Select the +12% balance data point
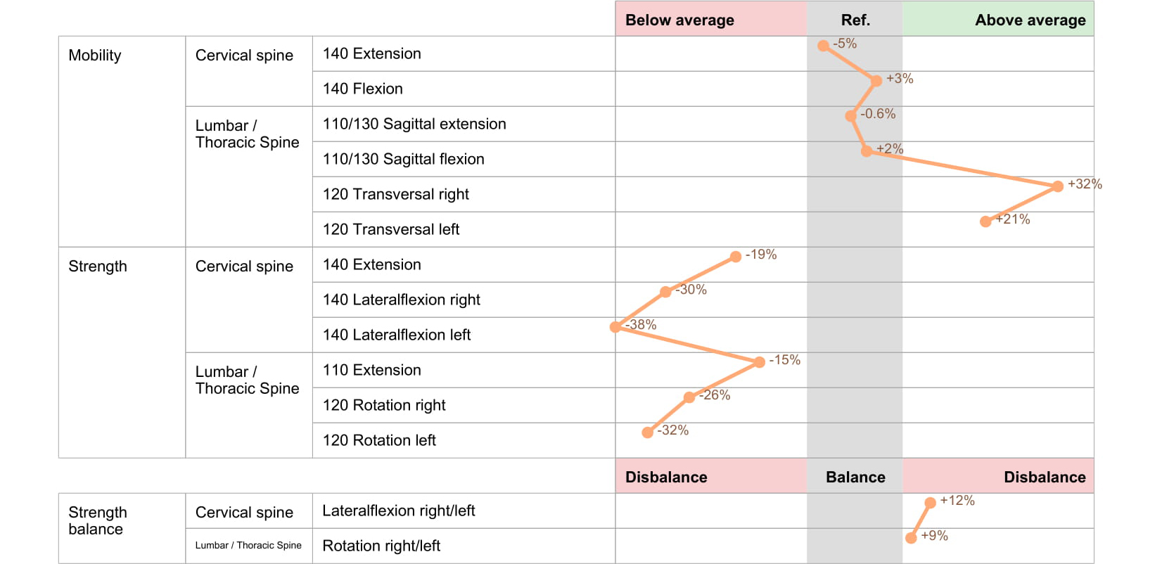Viewport: 1162px width, 564px height. (930, 503)
